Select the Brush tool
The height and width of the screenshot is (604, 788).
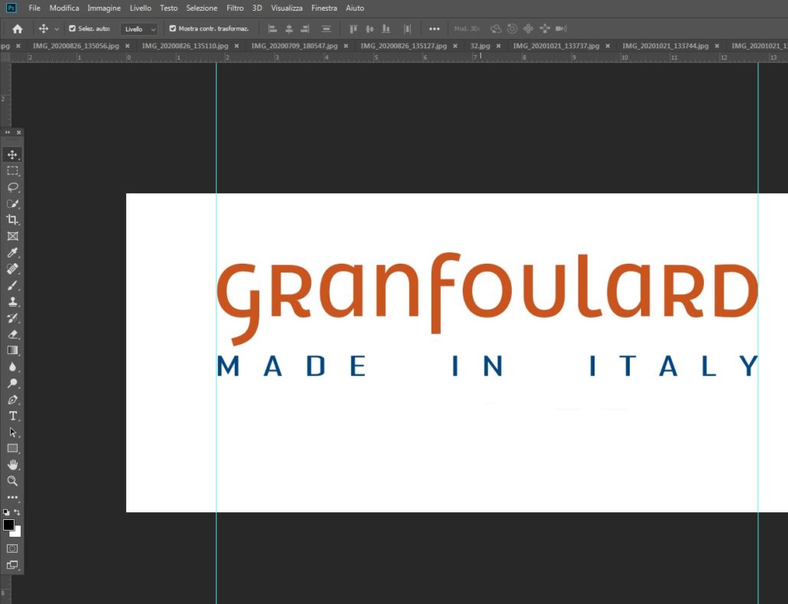click(x=12, y=286)
